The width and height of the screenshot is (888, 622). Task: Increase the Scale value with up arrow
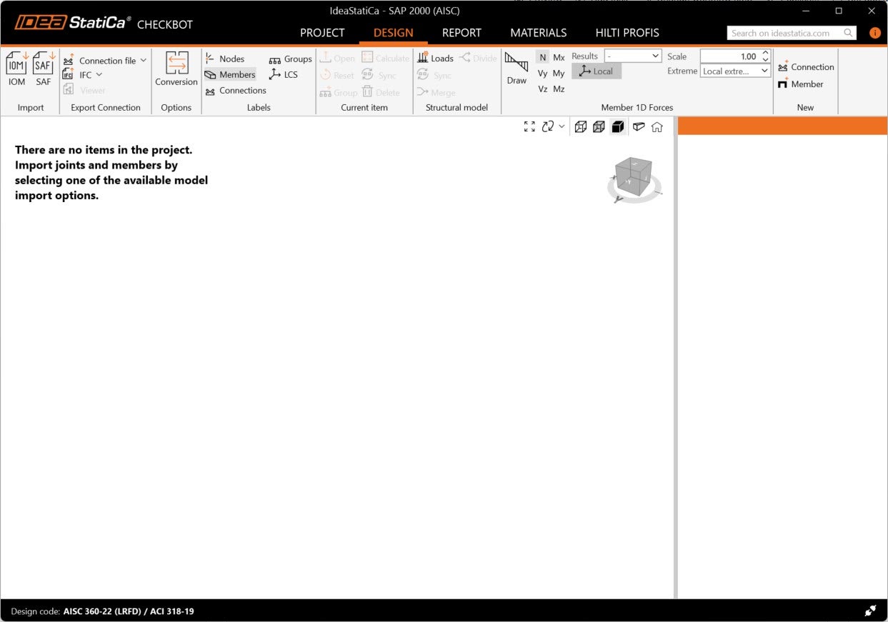(x=766, y=53)
